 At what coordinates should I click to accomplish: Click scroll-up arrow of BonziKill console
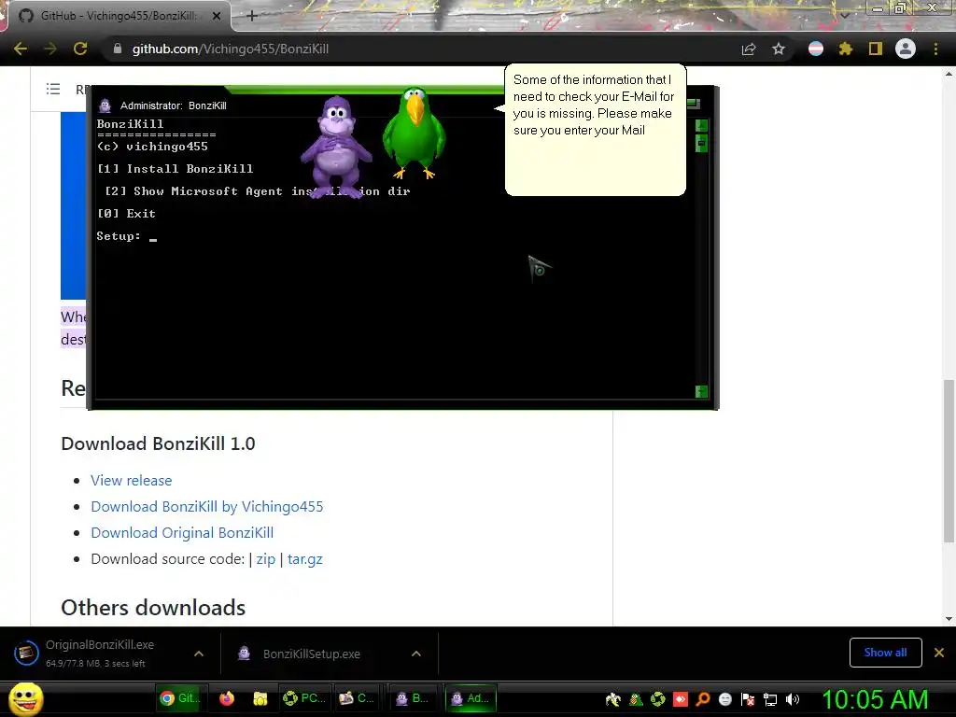point(701,126)
